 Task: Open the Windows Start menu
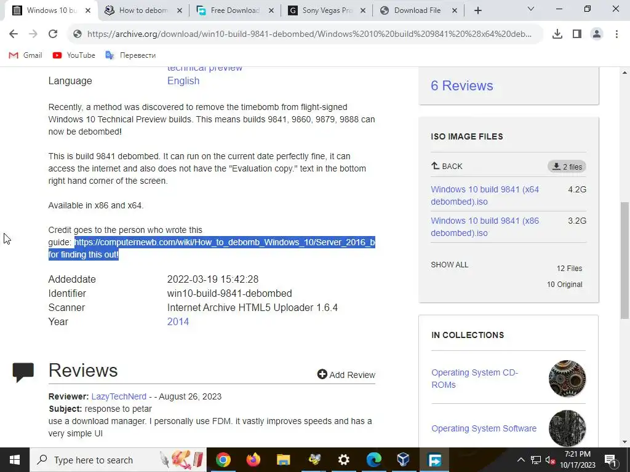[x=15, y=460]
